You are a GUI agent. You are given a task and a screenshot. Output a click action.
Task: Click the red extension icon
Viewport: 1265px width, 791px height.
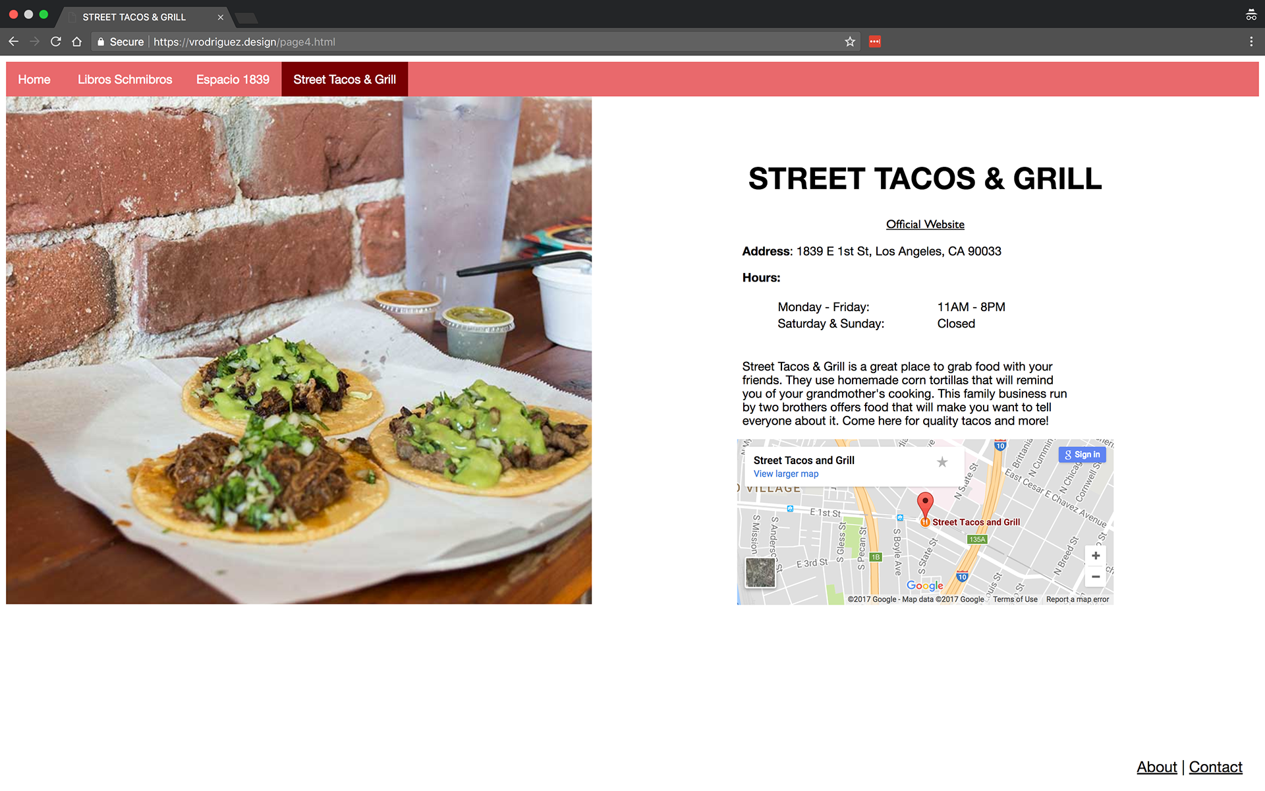[874, 42]
